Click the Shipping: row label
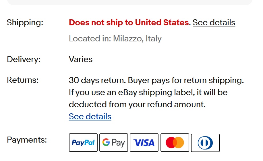The height and width of the screenshot is (161, 263). pyautogui.click(x=25, y=22)
